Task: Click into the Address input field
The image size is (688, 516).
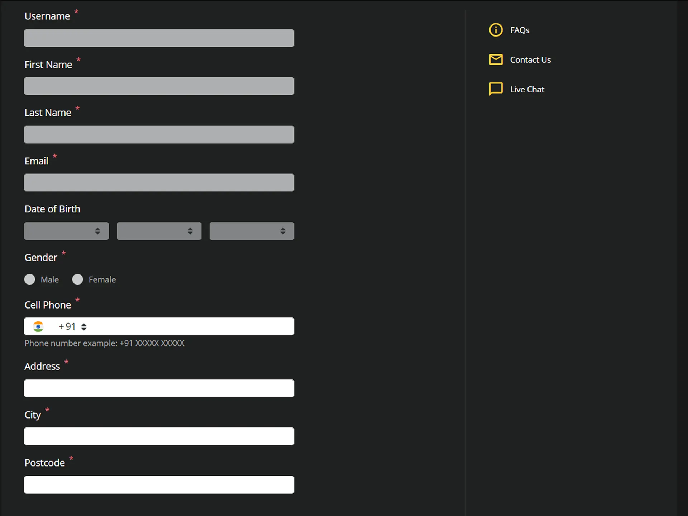Action: 159,388
